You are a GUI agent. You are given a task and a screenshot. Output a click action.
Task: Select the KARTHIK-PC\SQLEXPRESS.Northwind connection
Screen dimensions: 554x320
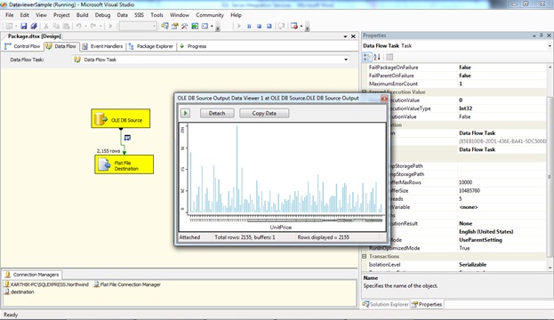46,284
